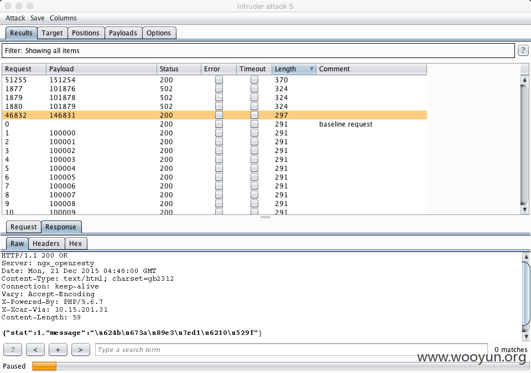This screenshot has height=373, width=531.
Task: Sort by the Timeout column header
Action: click(x=254, y=69)
